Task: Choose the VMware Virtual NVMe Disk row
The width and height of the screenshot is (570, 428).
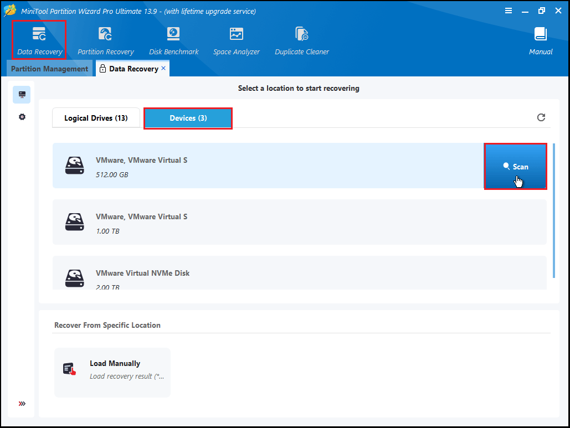Action: tap(300, 273)
